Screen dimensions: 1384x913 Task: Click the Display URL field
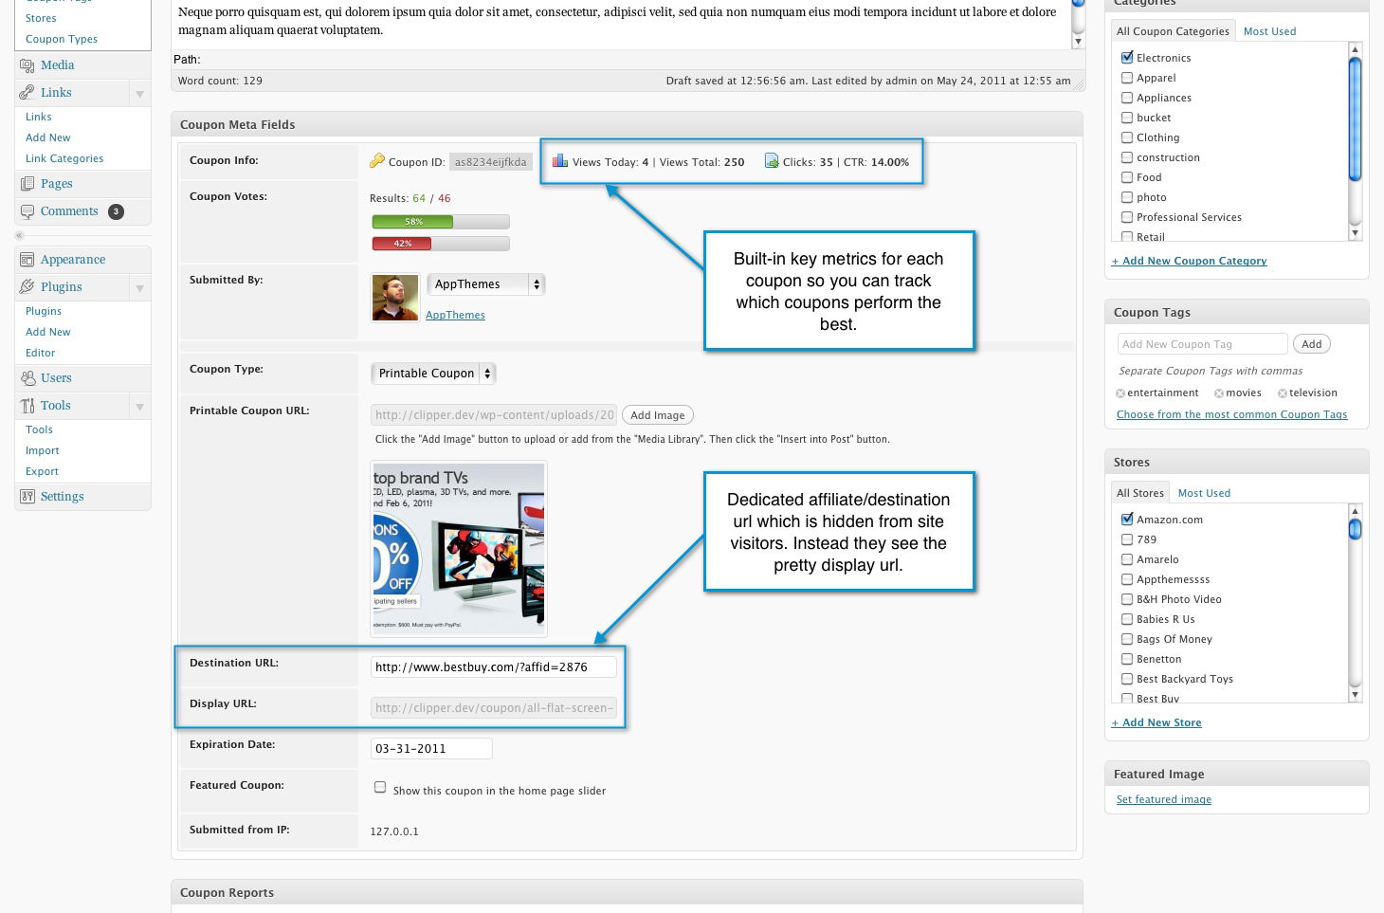point(494,708)
